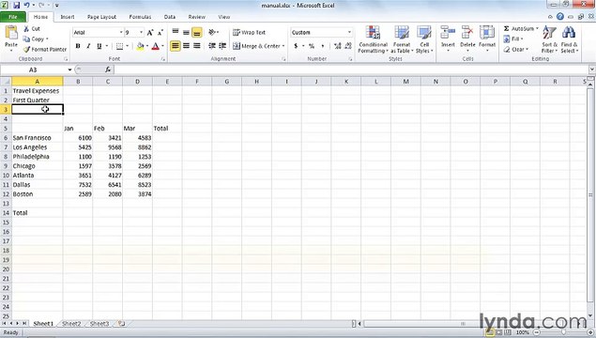Screen dimensions: 596x338
Task: Click the Insert Function fx icon
Action: pos(108,69)
